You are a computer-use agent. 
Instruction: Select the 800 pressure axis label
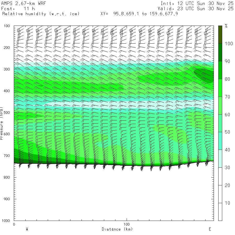point(7,178)
